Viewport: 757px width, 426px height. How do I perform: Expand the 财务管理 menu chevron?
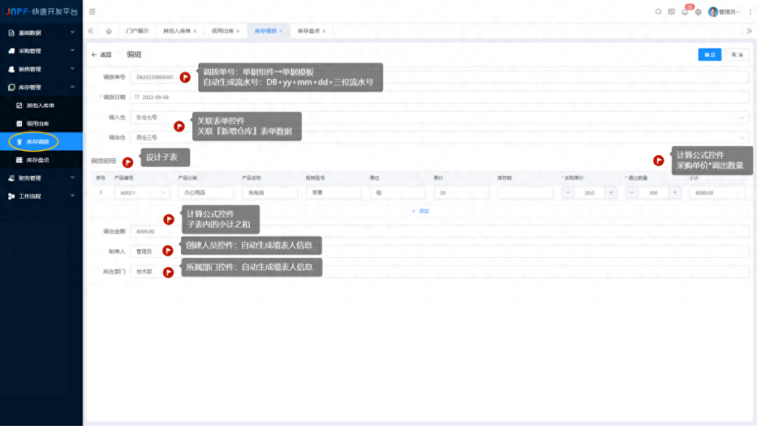click(x=72, y=177)
